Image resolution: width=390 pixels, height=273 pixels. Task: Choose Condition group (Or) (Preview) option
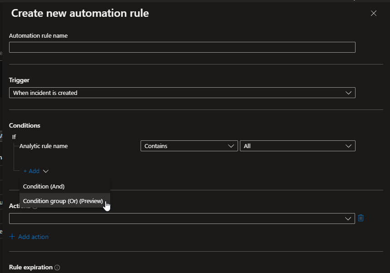(x=63, y=201)
